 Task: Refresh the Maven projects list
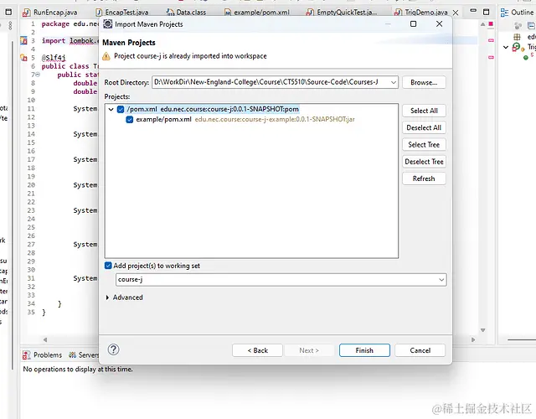[424, 178]
